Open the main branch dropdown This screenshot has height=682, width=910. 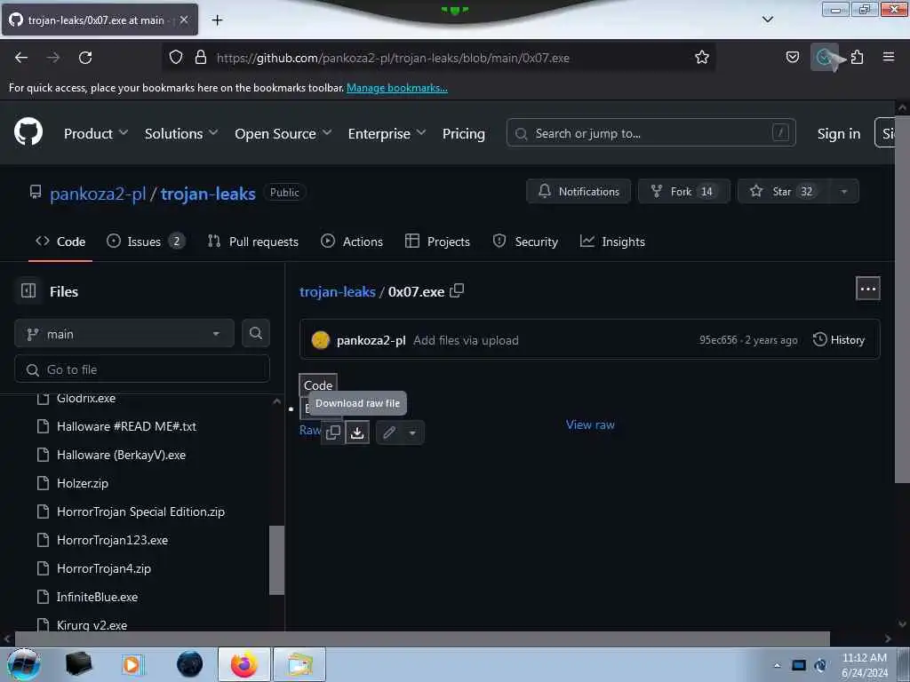click(124, 334)
